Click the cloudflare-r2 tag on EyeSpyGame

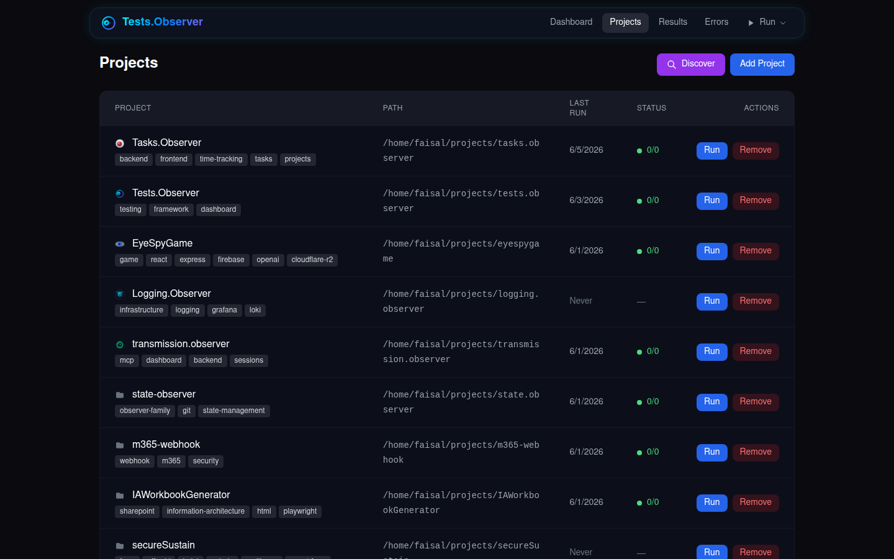click(x=312, y=260)
